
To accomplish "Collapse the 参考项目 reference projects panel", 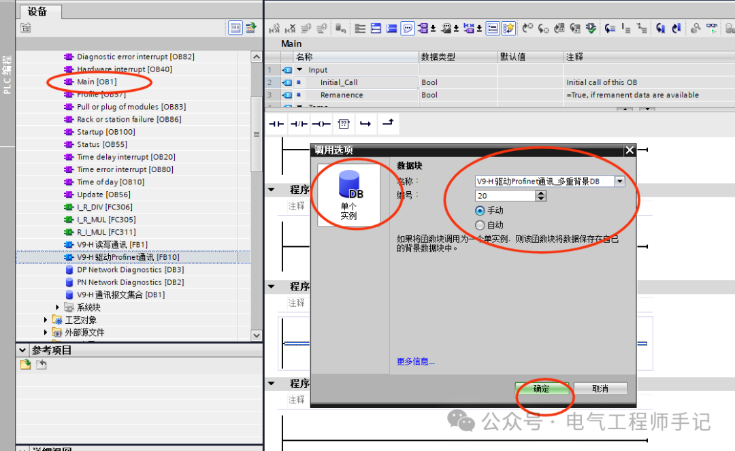I will (22, 350).
